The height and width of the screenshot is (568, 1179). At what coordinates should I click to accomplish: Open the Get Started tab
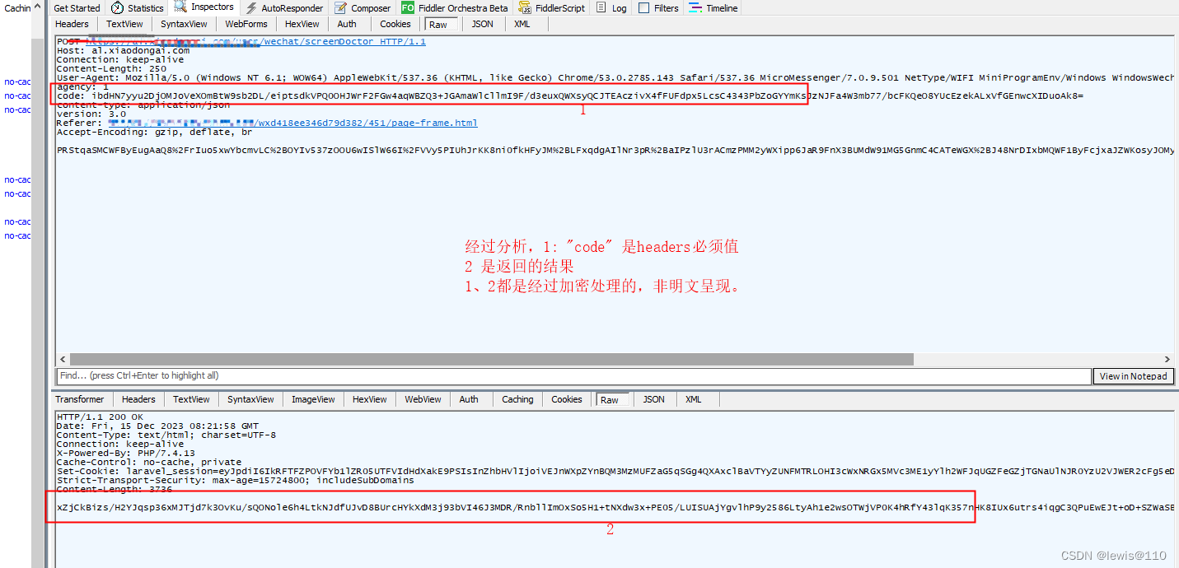coord(77,8)
